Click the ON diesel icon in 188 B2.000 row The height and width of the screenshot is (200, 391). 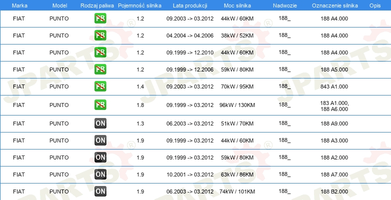(x=100, y=191)
